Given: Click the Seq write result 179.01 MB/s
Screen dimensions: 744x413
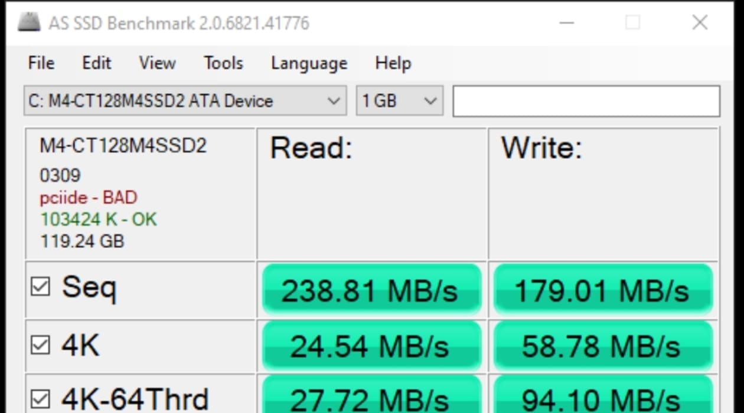Looking at the screenshot, I should click(x=603, y=290).
